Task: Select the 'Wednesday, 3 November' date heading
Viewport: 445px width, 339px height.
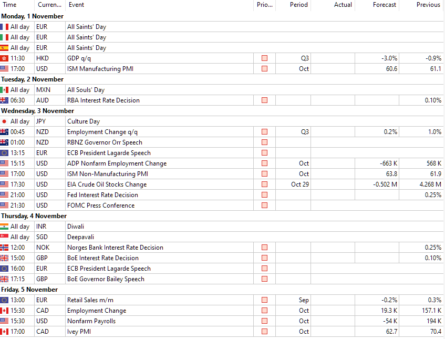Action: pos(37,111)
